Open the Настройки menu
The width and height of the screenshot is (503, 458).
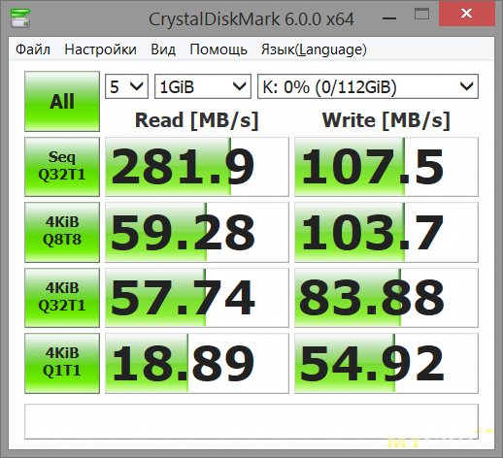click(x=100, y=49)
